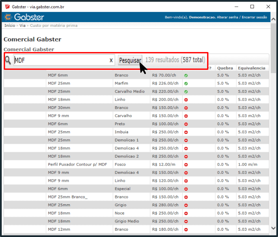Toggle red status for Imbuia row

tap(186, 132)
